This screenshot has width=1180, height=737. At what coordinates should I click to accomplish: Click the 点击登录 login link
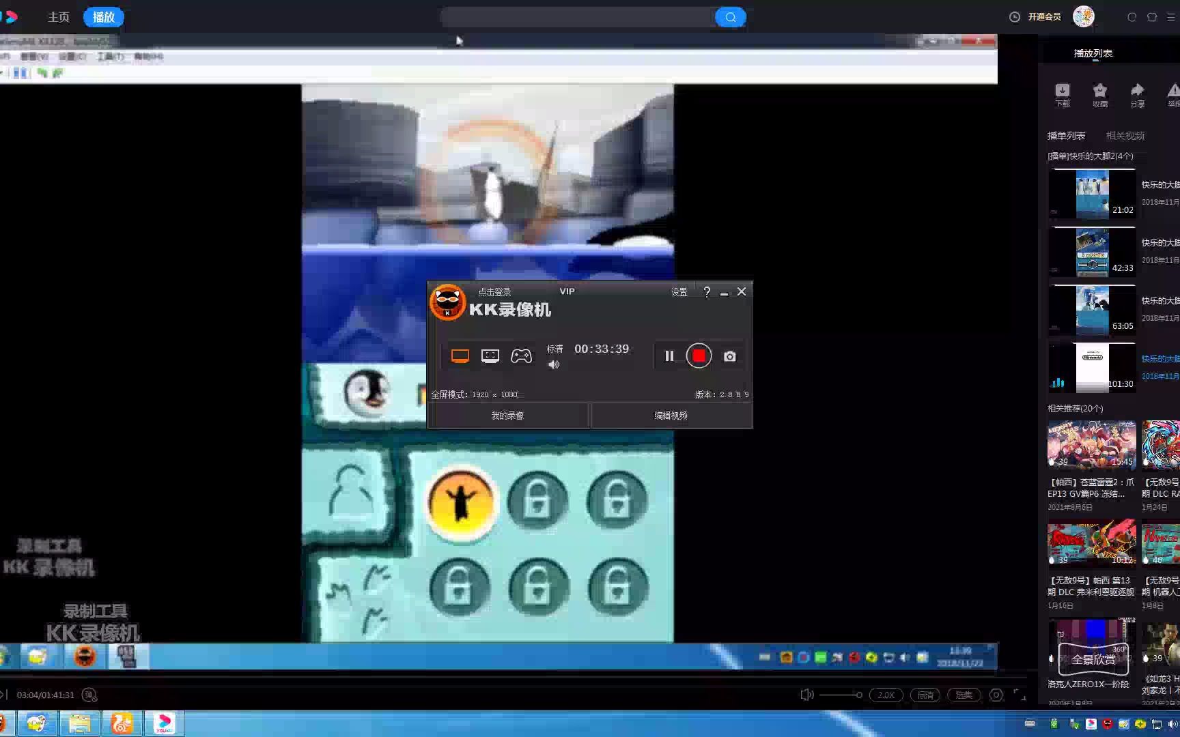[494, 292]
